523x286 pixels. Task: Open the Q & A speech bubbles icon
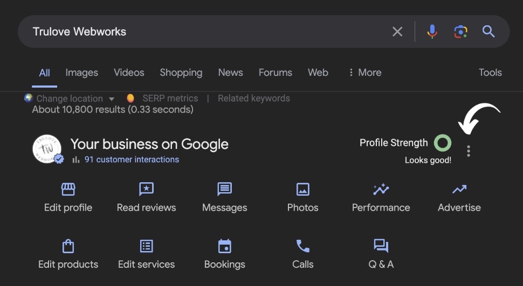(381, 246)
